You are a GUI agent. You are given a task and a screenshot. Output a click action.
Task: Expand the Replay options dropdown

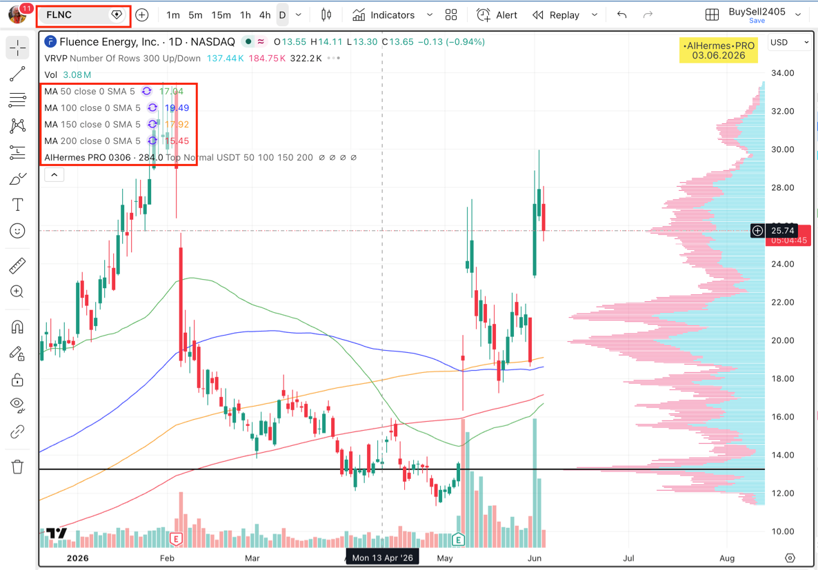pyautogui.click(x=595, y=15)
